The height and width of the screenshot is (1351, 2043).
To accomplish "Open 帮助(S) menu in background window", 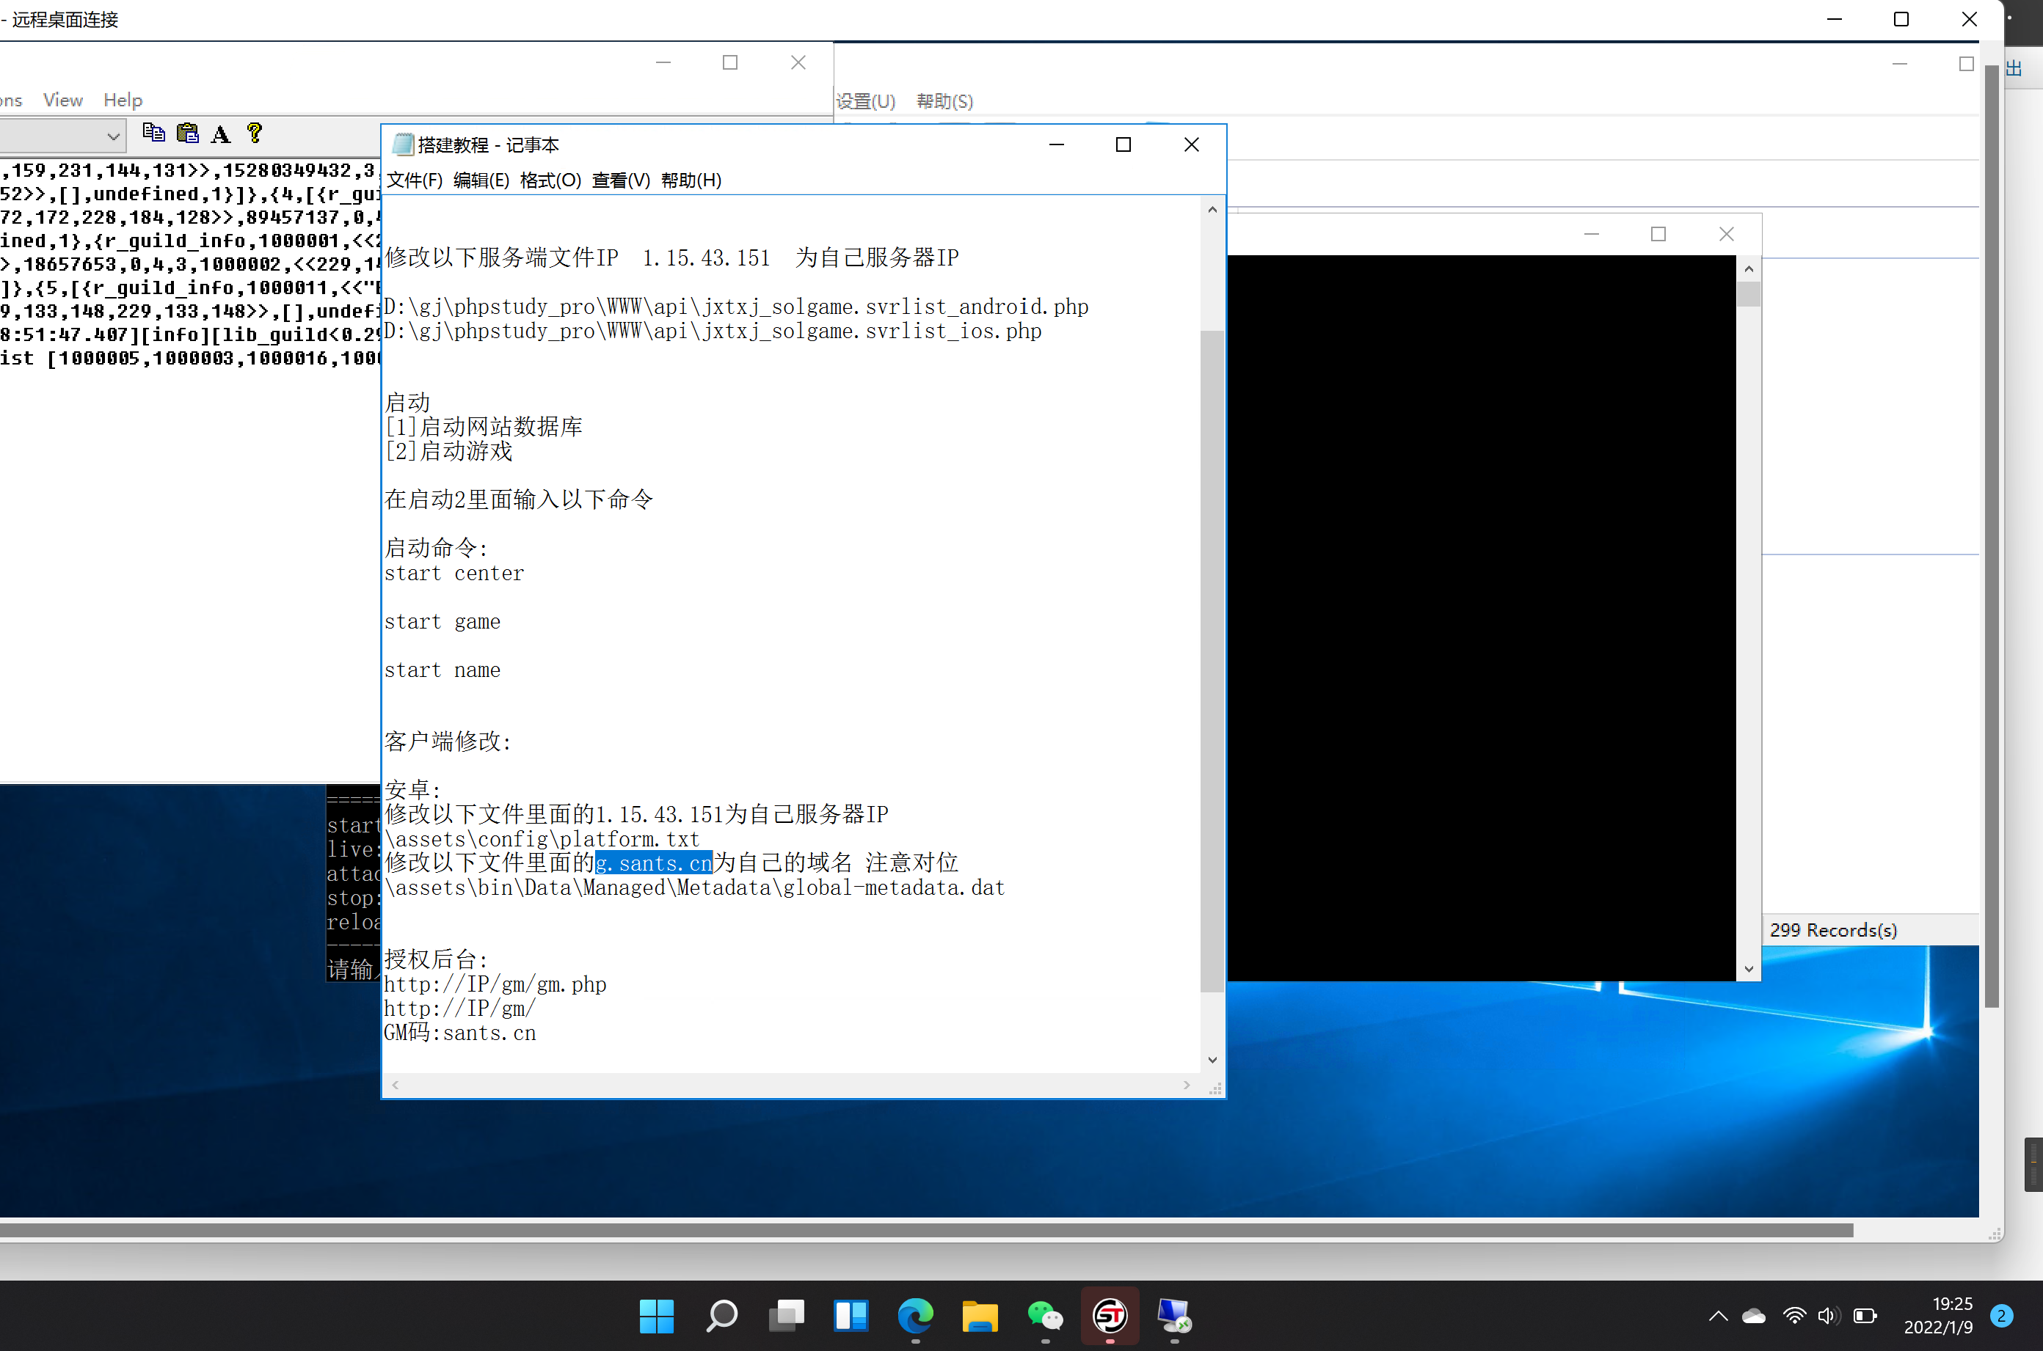I will click(x=944, y=100).
